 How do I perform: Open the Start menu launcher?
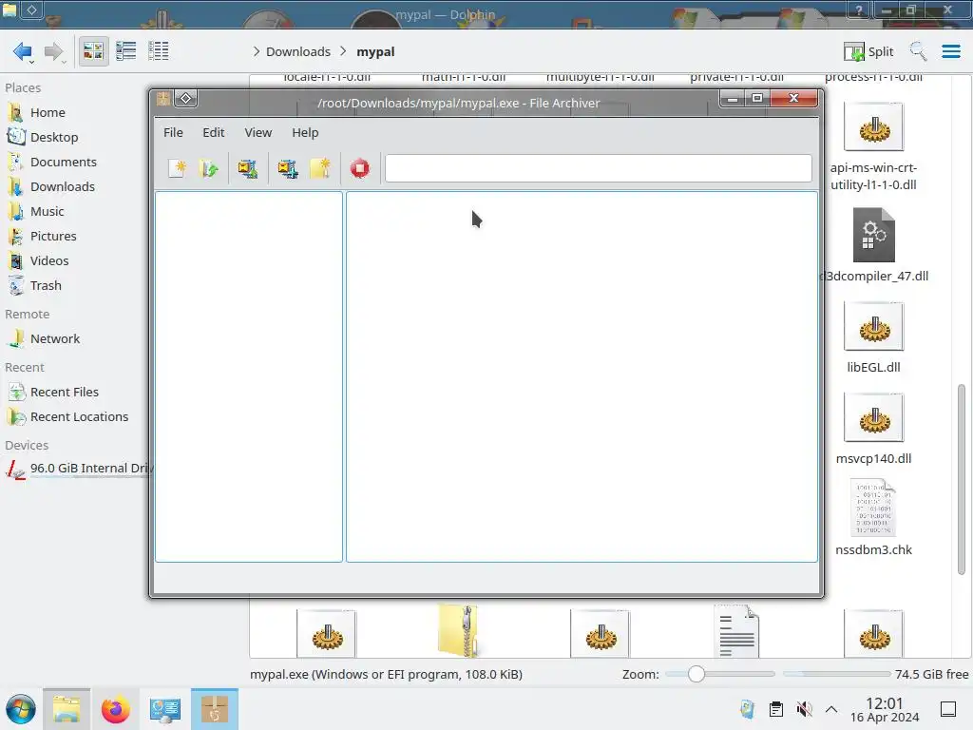(x=21, y=709)
